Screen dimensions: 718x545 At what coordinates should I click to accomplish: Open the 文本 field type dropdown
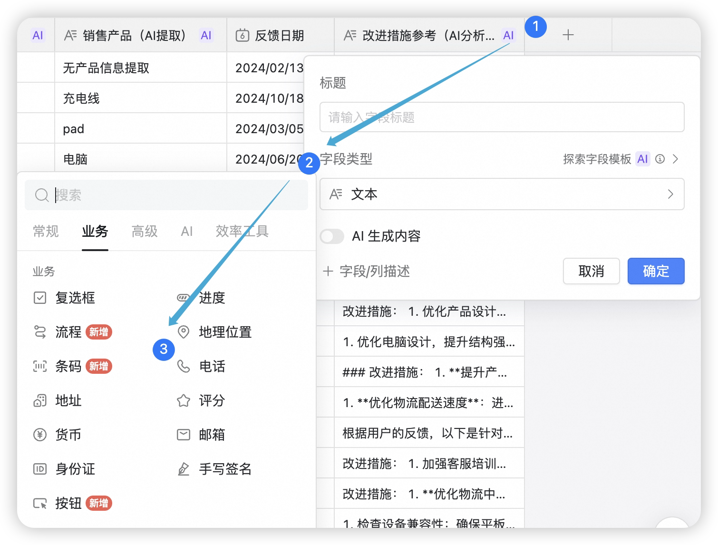point(502,194)
